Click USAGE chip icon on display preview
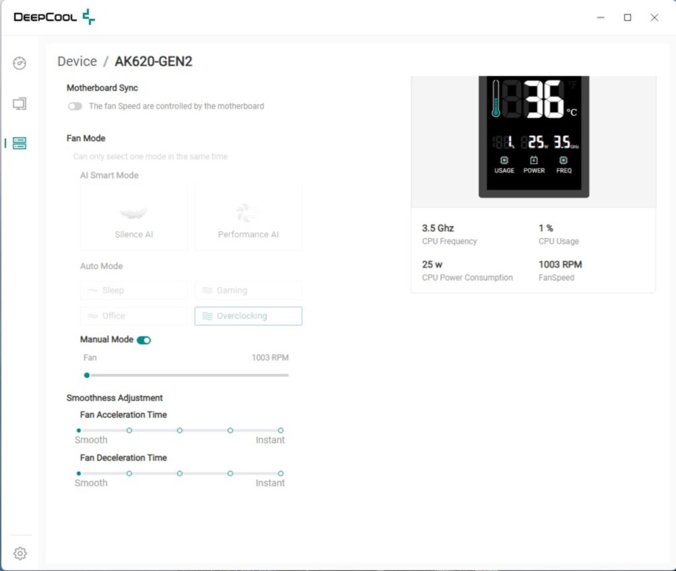This screenshot has height=571, width=676. point(504,160)
